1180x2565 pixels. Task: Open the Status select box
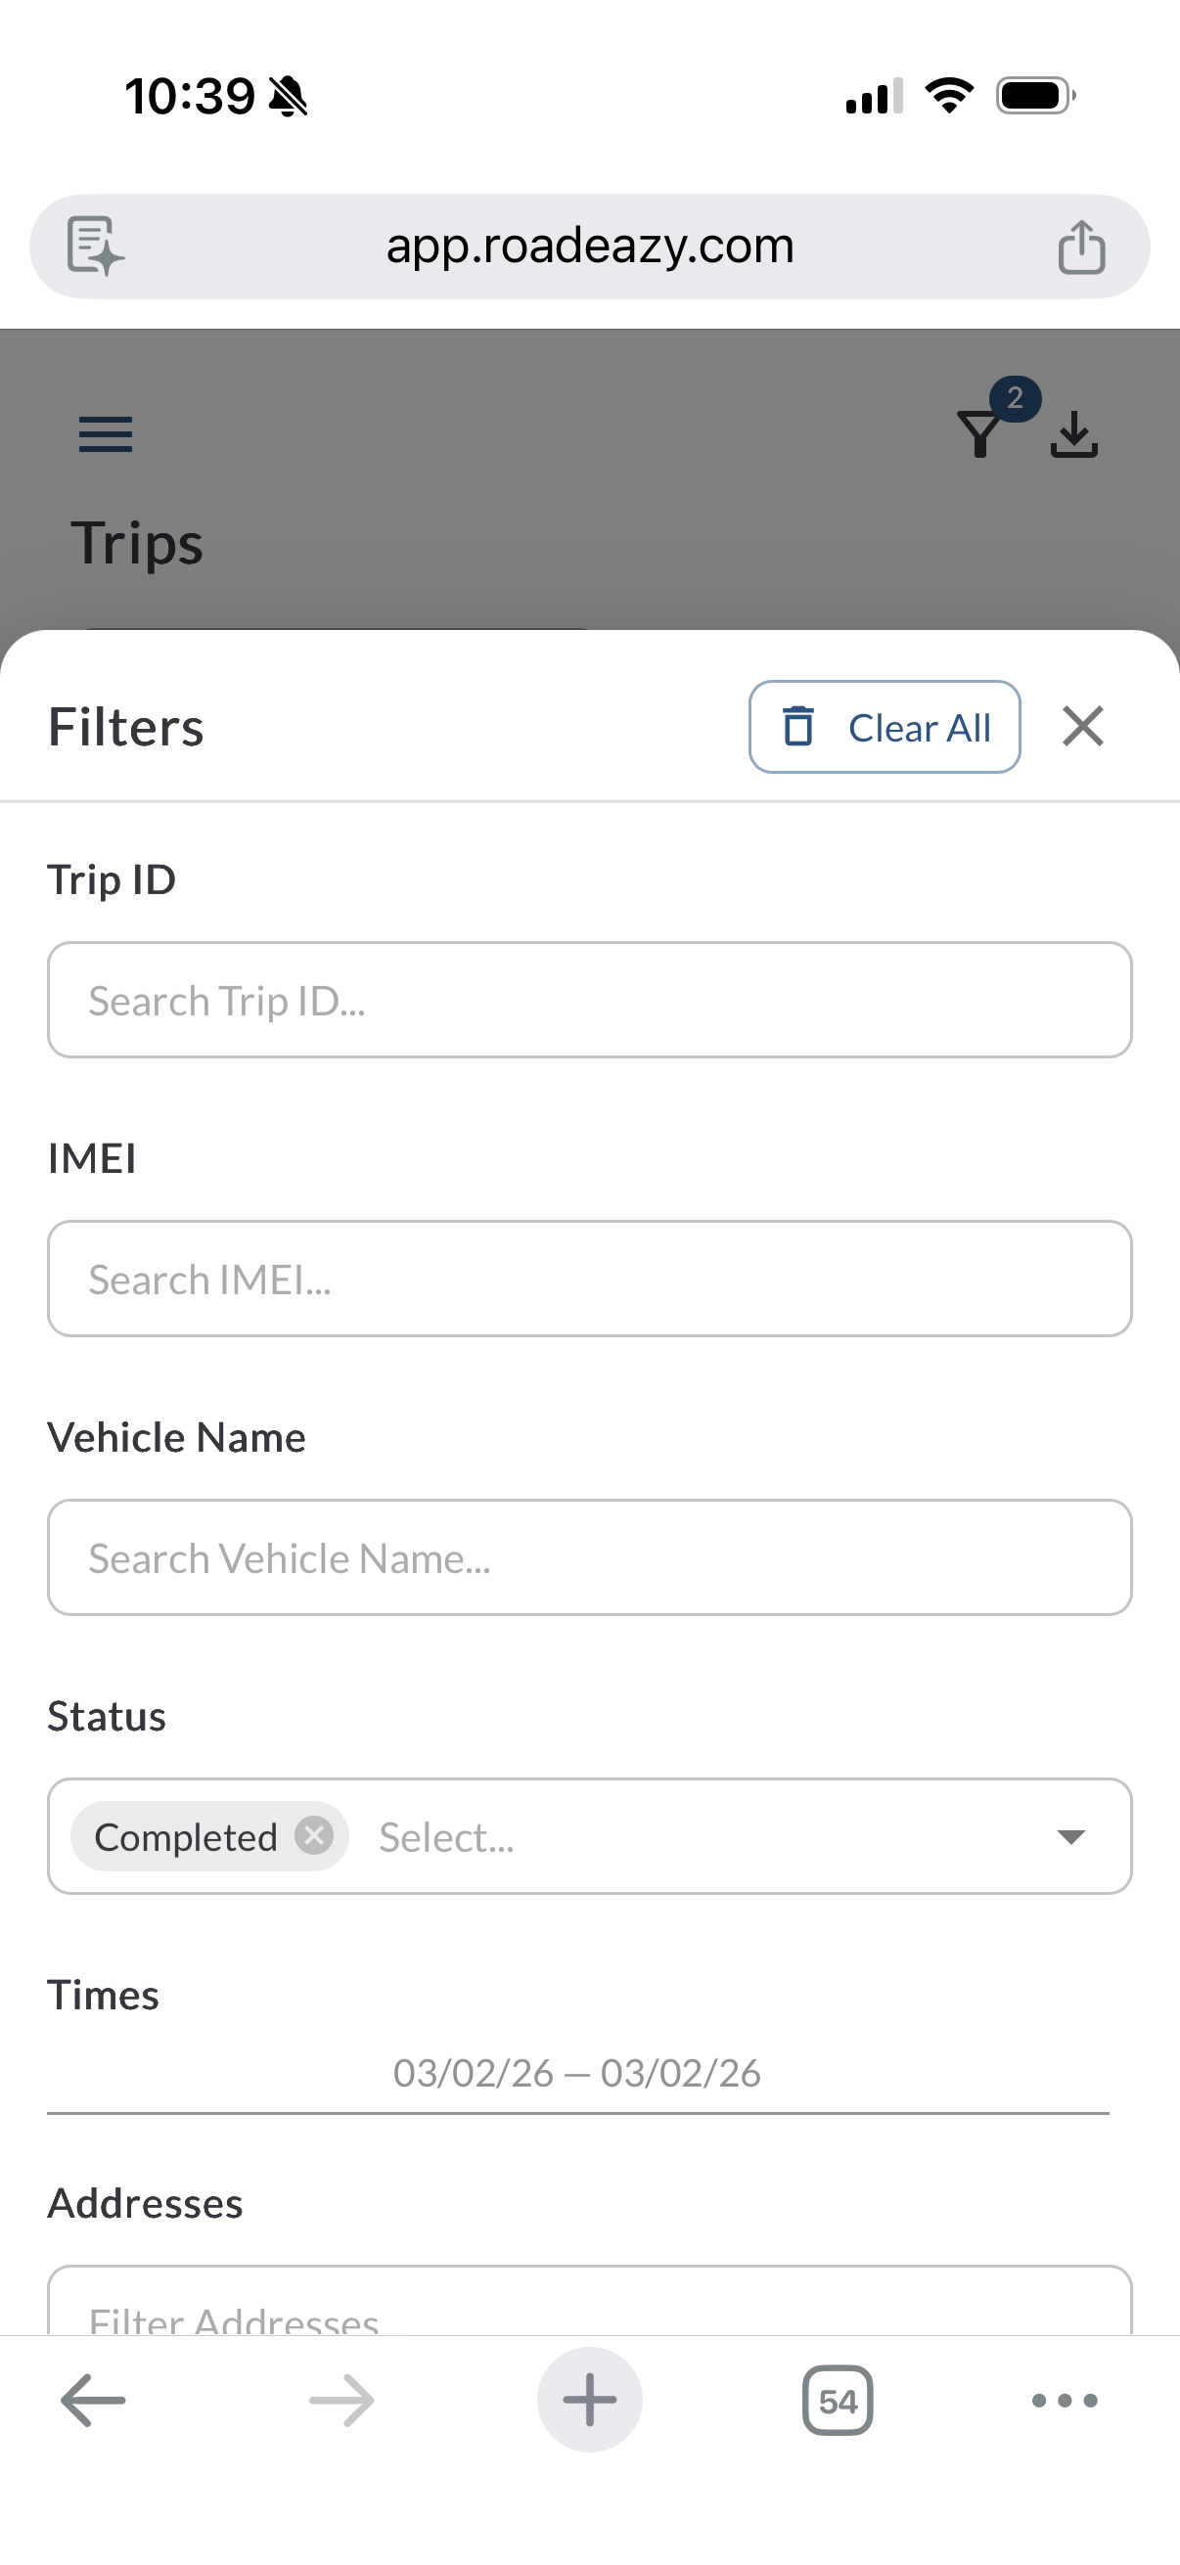pos(697,1836)
